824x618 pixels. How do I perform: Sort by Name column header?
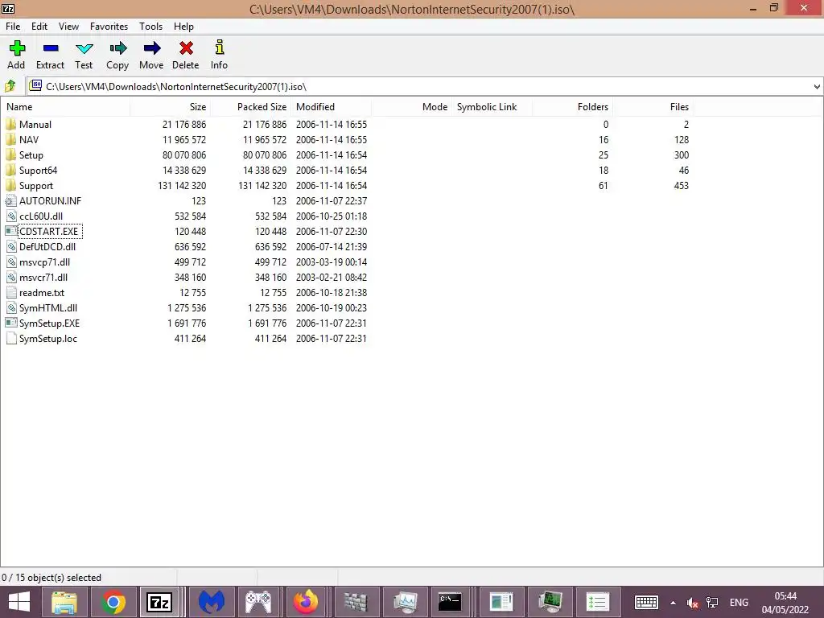click(66, 107)
